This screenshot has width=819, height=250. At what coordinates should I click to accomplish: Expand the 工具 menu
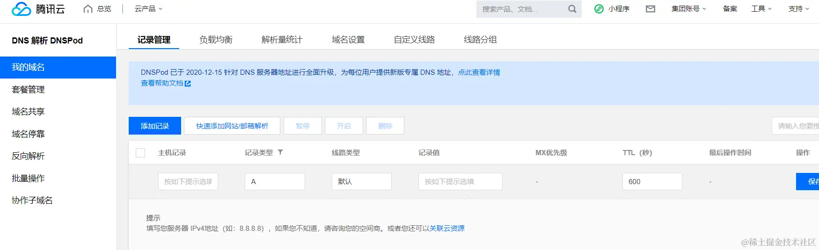coord(761,9)
